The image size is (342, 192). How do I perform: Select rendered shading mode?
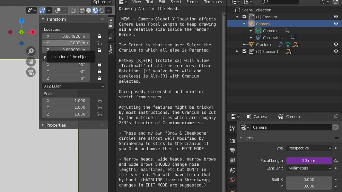click(102, 10)
